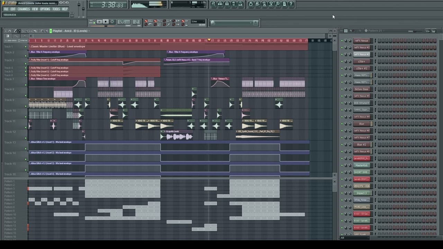Open the piano roll window icon

(227, 4)
